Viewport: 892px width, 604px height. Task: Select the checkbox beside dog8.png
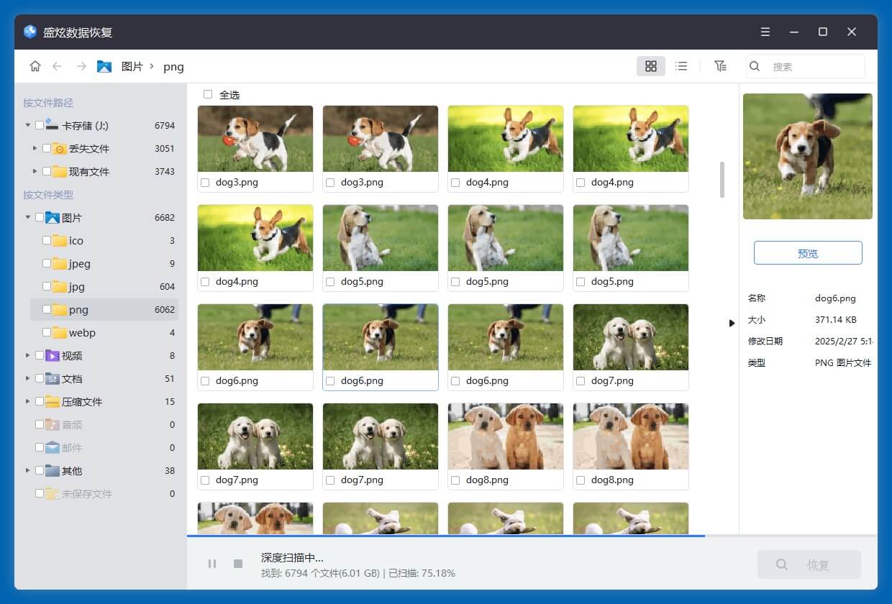click(455, 480)
